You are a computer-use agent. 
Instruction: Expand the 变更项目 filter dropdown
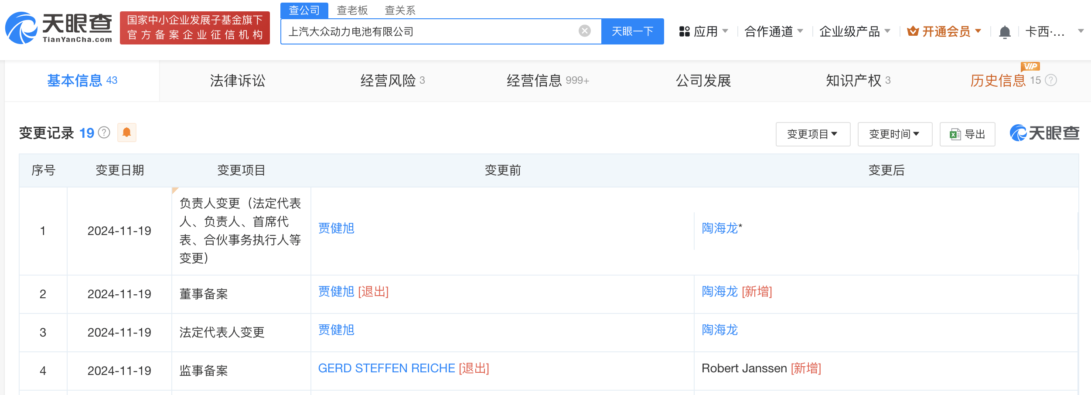click(813, 134)
